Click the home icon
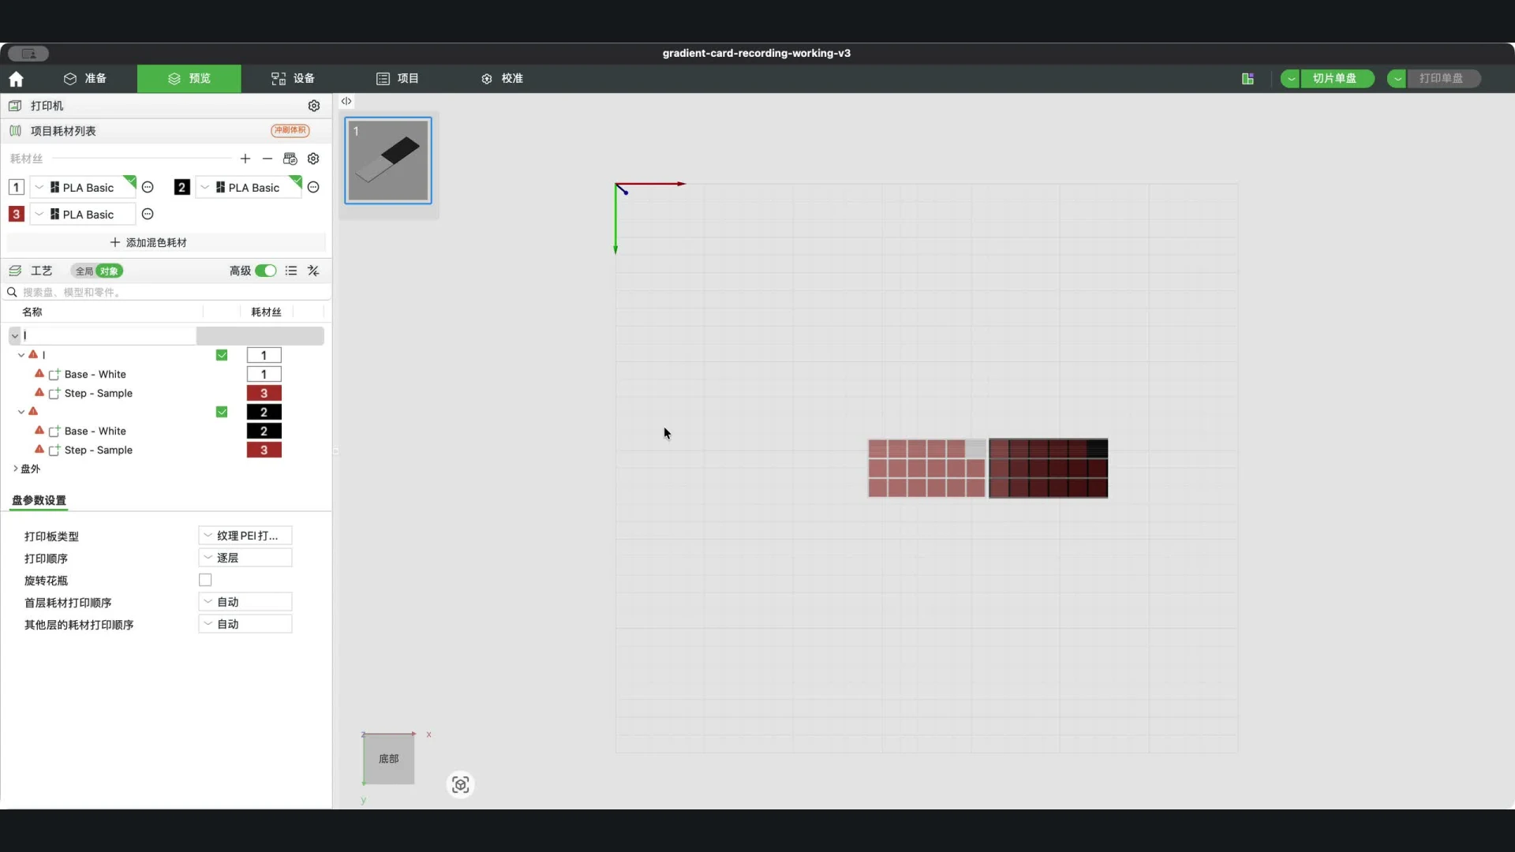The height and width of the screenshot is (852, 1515). [x=16, y=79]
